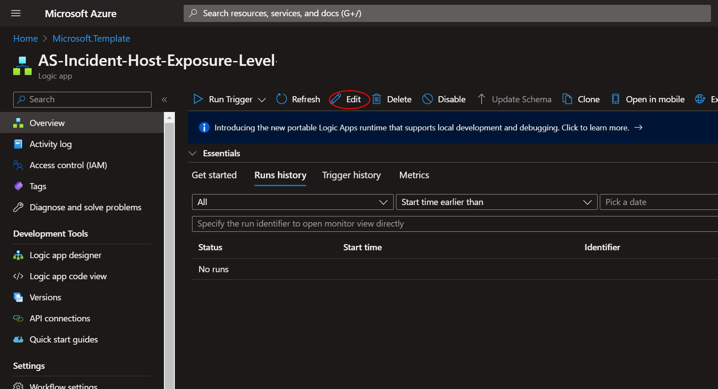Click the Start time column header
Viewport: 718px width, 389px height.
click(363, 247)
